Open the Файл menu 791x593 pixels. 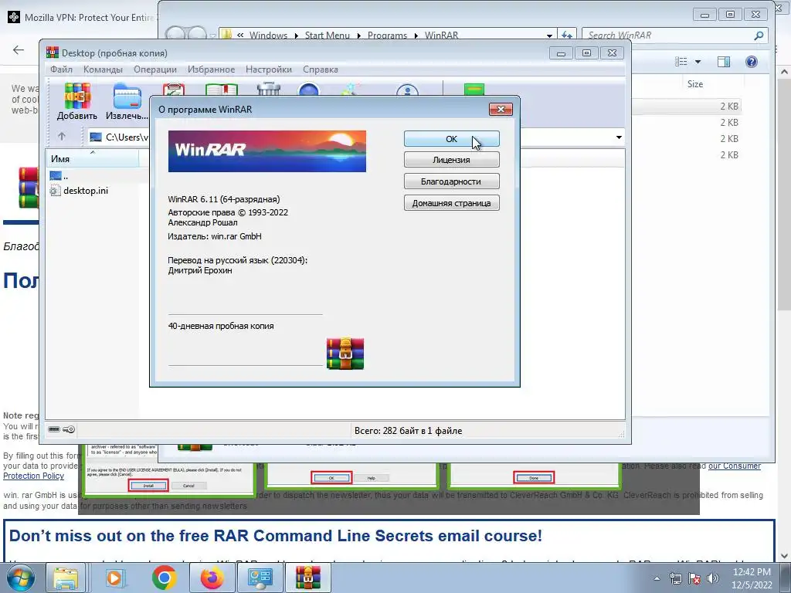(61, 69)
